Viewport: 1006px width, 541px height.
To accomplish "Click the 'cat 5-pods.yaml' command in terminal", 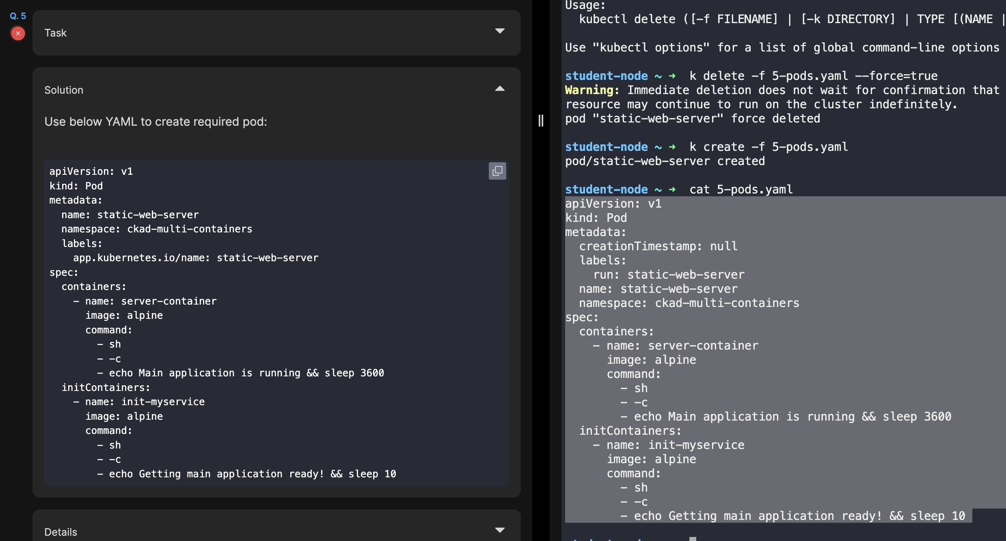I will point(741,189).
